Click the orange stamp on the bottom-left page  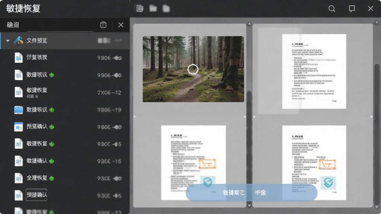(207, 164)
